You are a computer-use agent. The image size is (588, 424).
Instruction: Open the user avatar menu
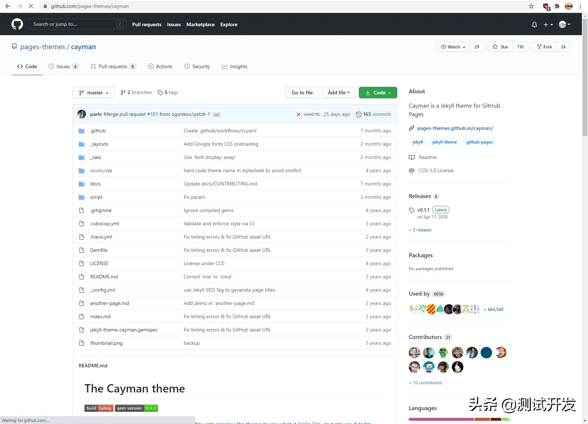point(565,24)
